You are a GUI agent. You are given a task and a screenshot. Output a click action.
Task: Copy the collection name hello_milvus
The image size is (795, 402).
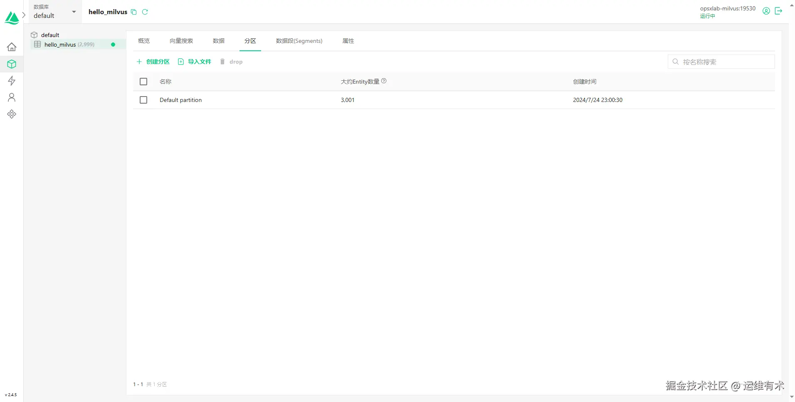pyautogui.click(x=133, y=12)
